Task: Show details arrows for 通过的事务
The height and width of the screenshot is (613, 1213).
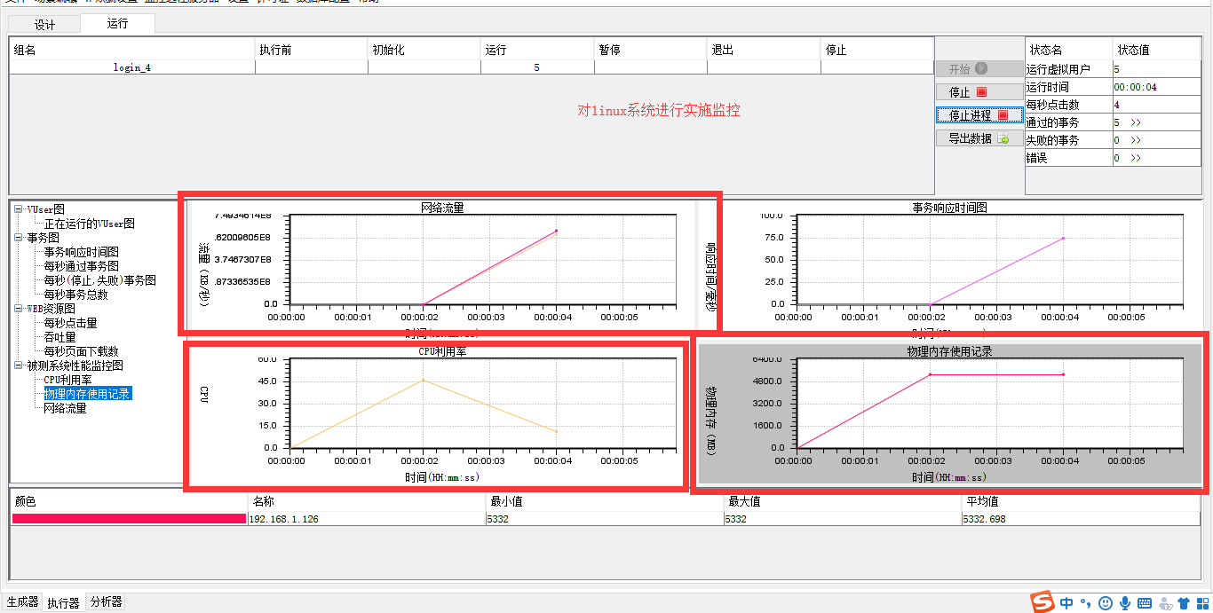Action: click(x=1136, y=122)
